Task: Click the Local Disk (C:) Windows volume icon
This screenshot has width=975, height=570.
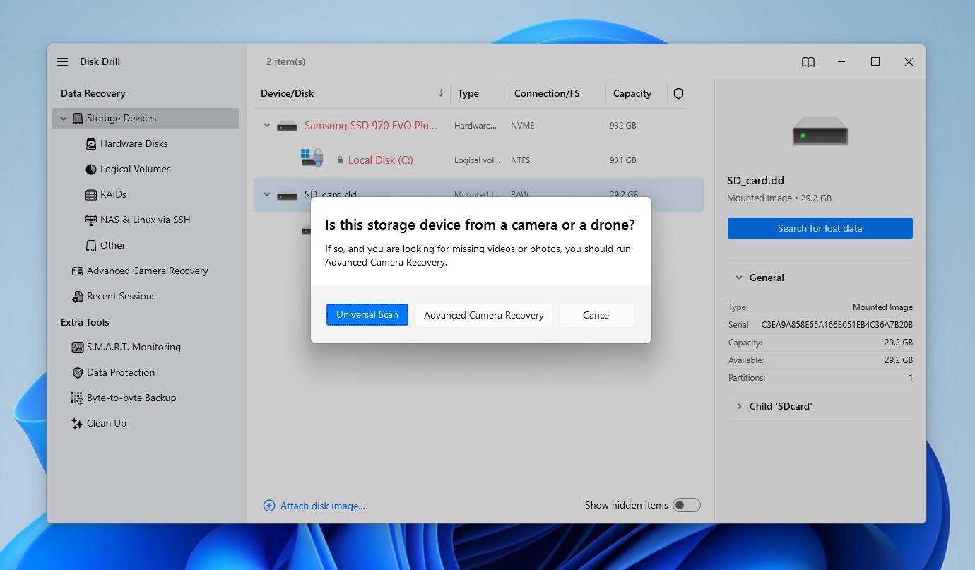Action: click(x=312, y=158)
